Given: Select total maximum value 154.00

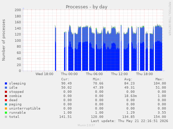Looking at the screenshot, I should (x=160, y=117).
